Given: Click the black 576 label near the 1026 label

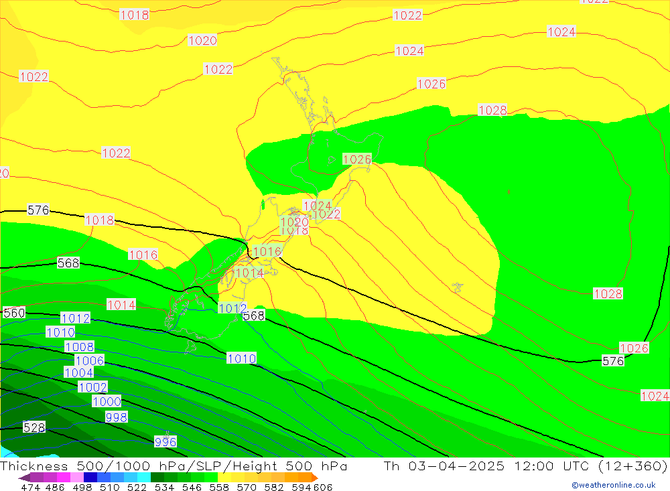Looking at the screenshot, I should point(613,360).
